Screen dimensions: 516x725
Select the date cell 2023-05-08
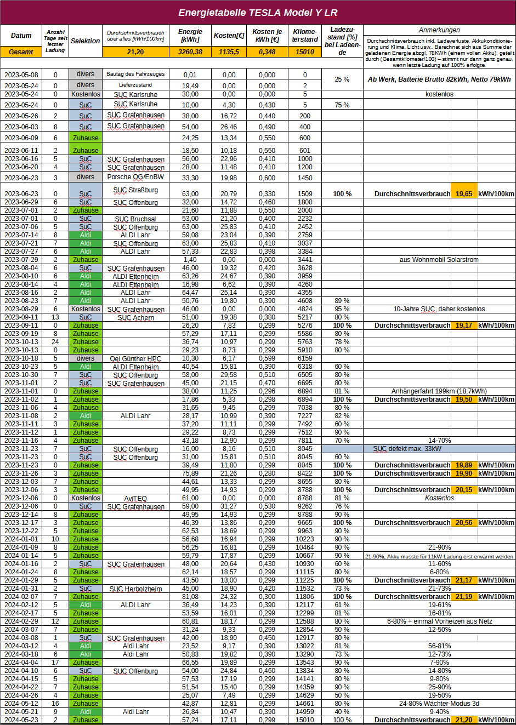21,75
